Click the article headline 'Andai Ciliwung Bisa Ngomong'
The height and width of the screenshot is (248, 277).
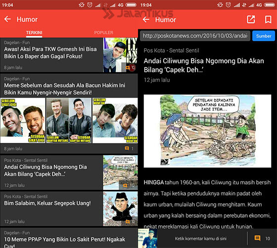(204, 65)
